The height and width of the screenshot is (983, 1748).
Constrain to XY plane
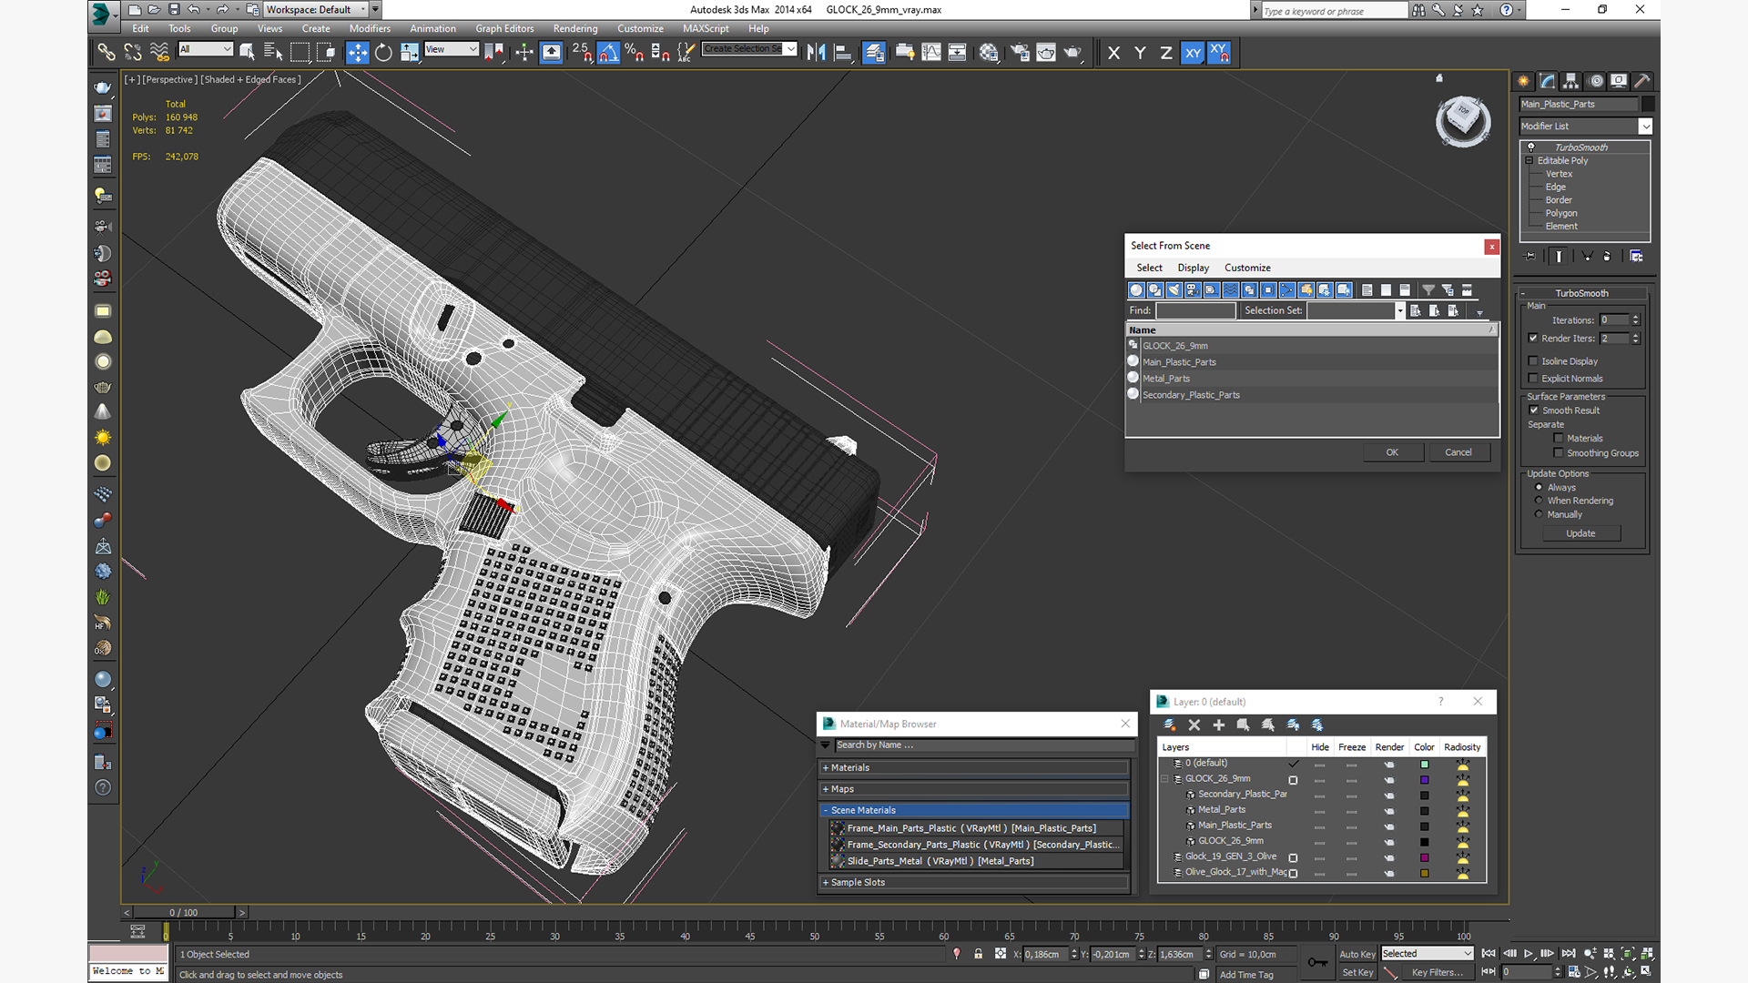[1193, 53]
